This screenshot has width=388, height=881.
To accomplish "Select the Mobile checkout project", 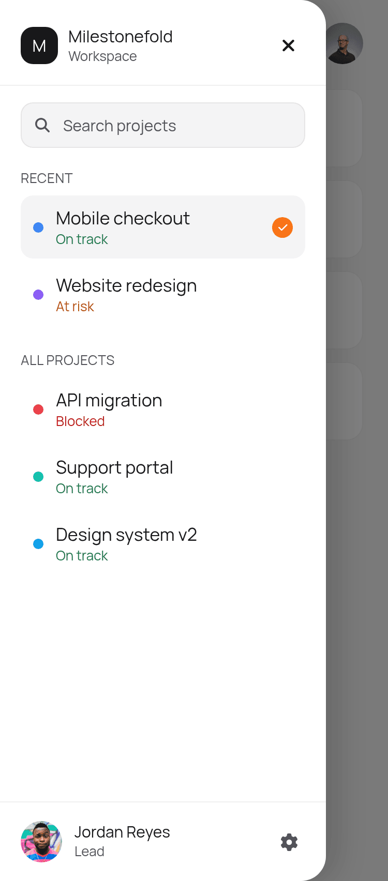I will (163, 227).
